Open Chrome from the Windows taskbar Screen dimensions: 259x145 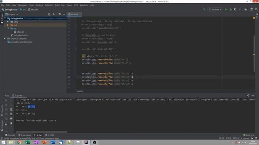click(19, 142)
